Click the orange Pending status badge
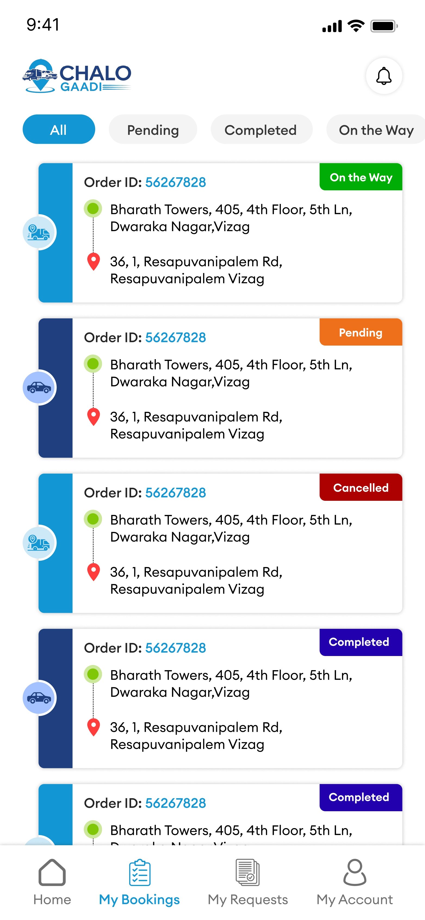 pyautogui.click(x=361, y=332)
